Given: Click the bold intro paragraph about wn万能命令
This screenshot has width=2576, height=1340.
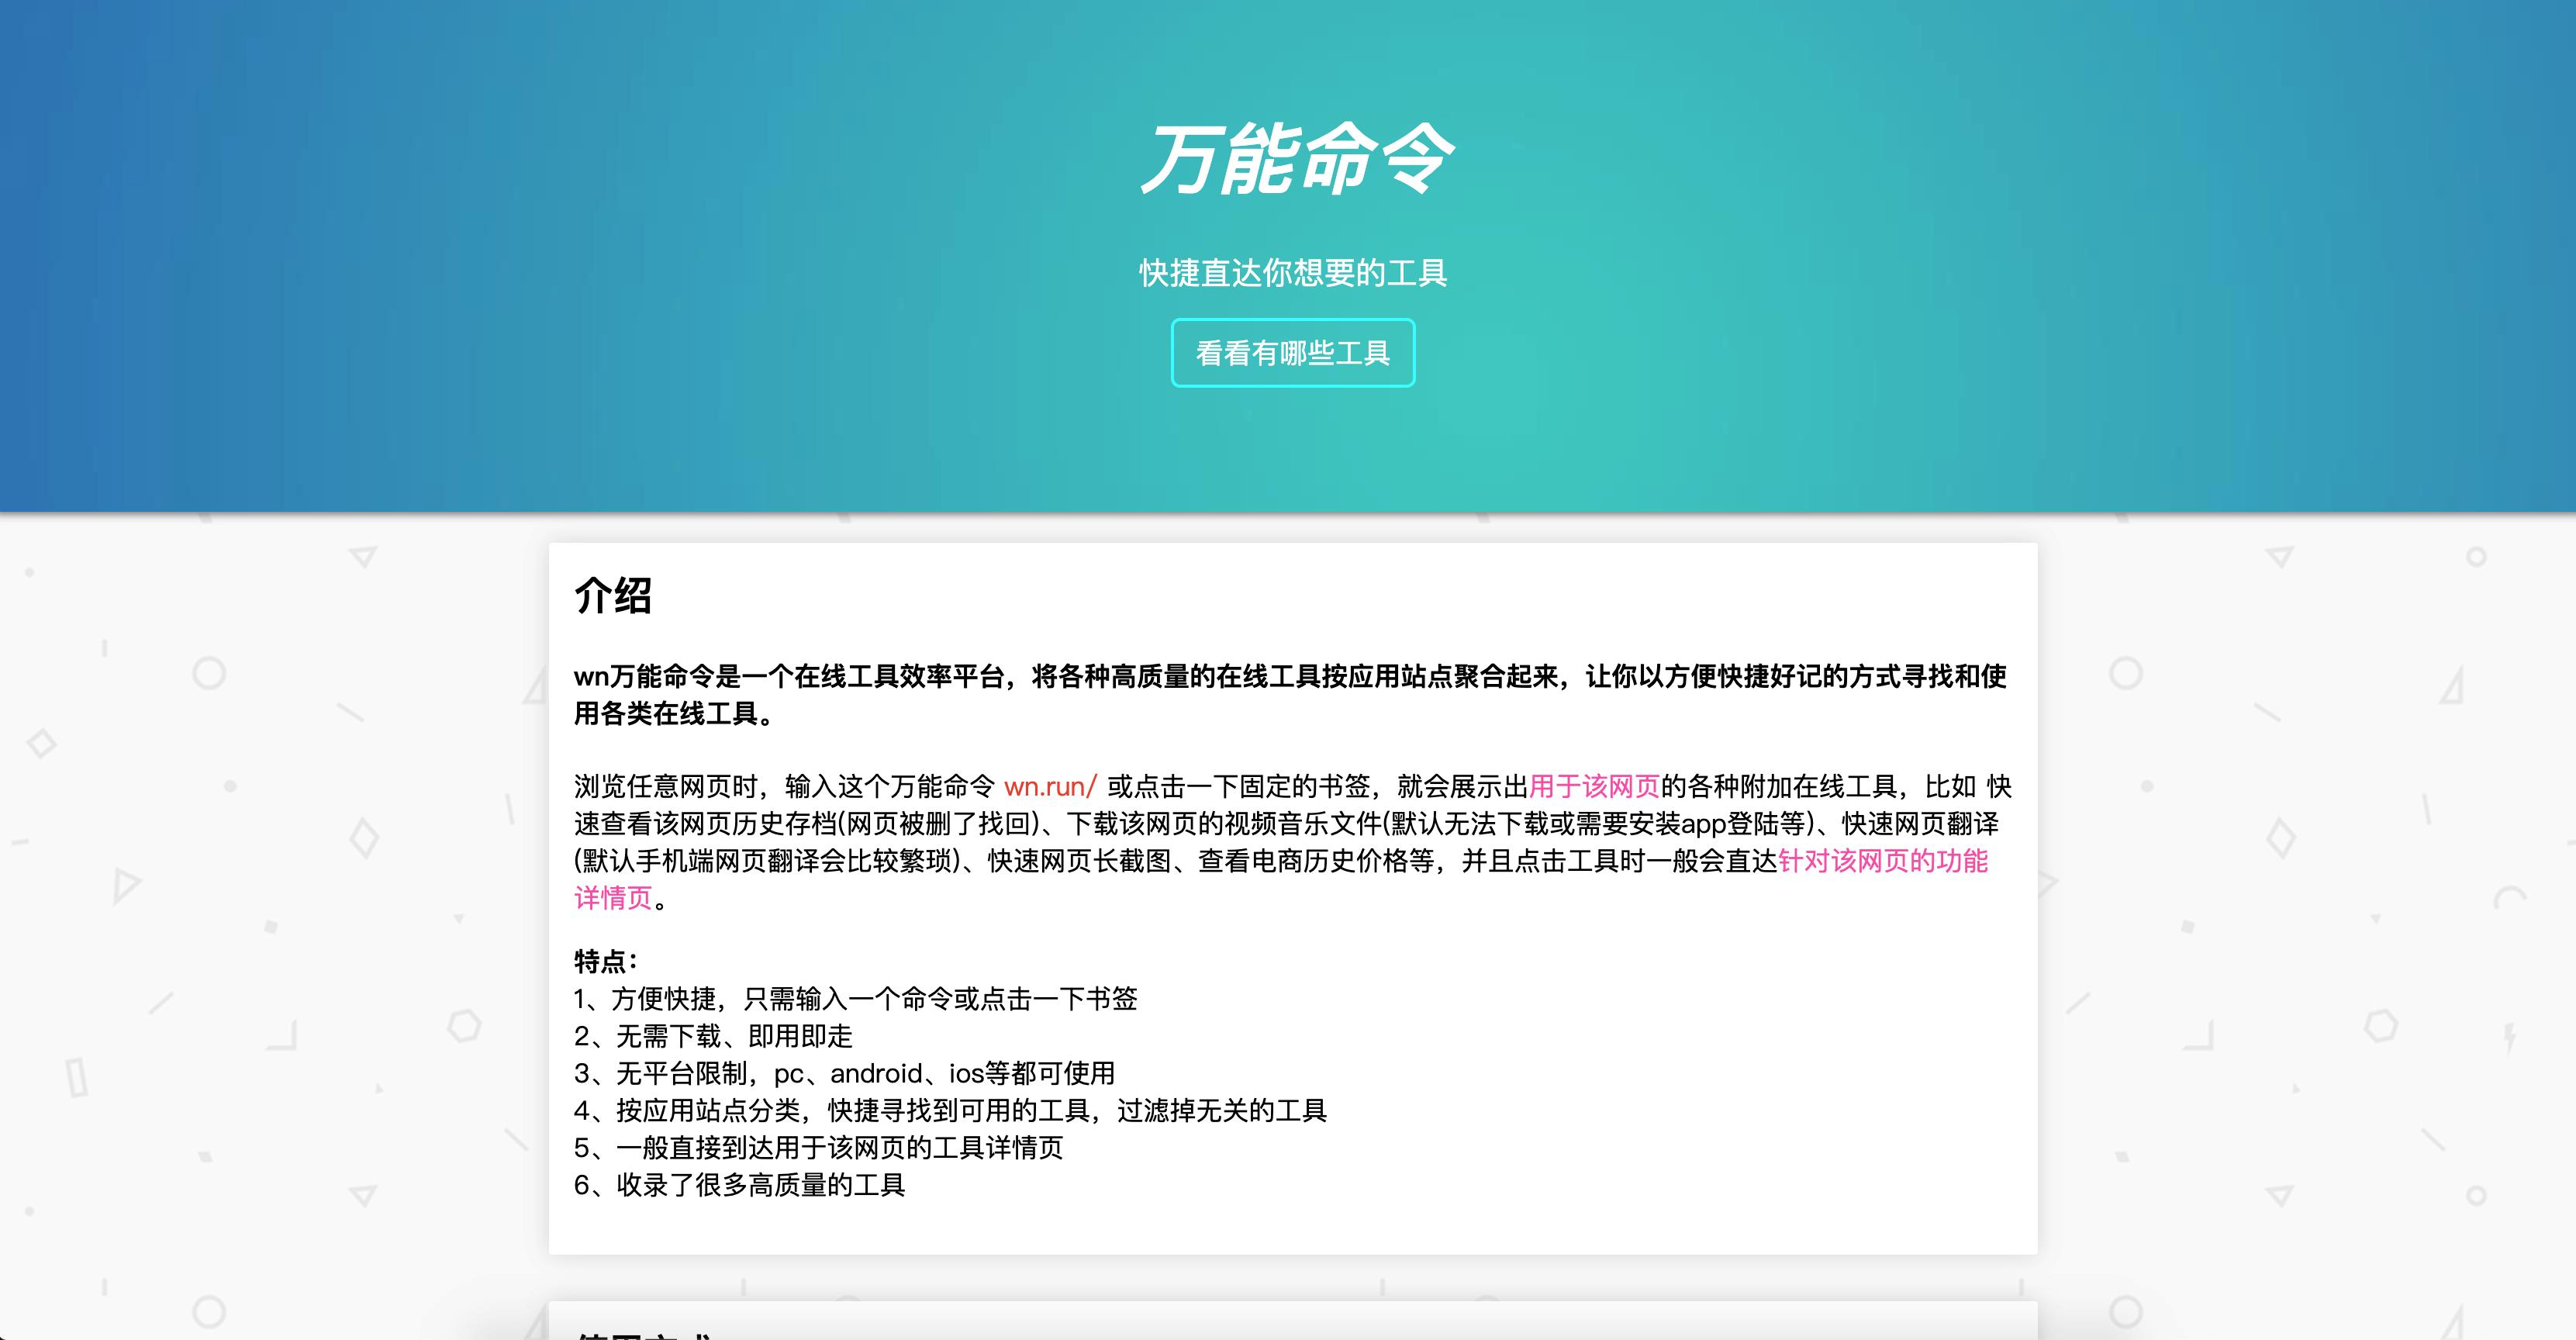Looking at the screenshot, I should click(x=1290, y=695).
